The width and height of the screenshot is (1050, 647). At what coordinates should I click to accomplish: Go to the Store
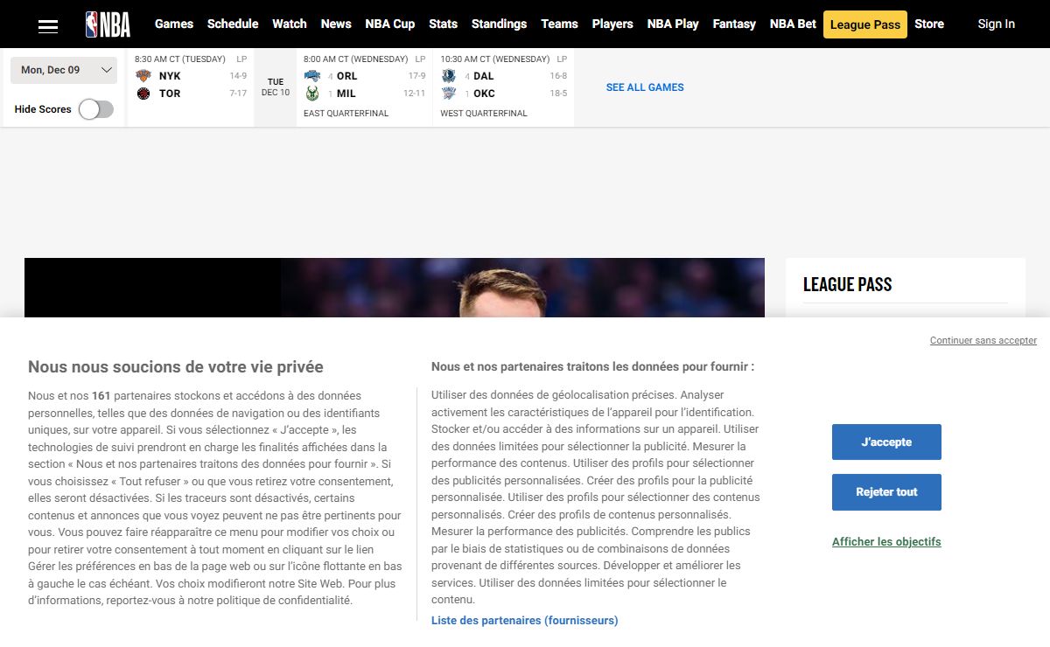929,24
